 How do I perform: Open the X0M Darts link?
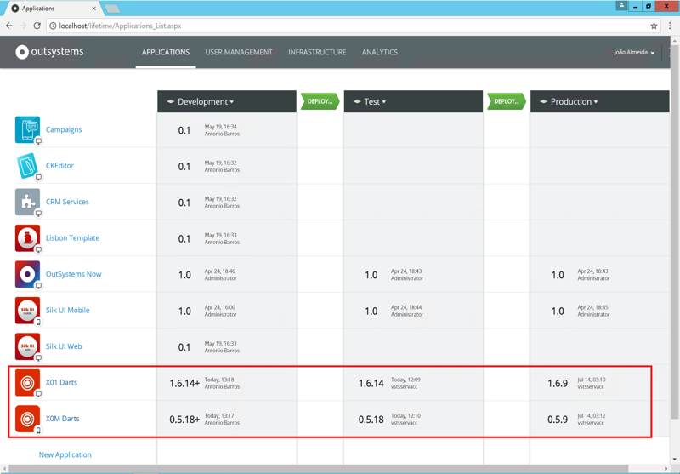[62, 419]
